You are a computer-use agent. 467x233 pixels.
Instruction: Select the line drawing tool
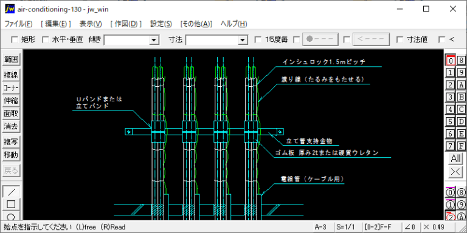point(11,191)
